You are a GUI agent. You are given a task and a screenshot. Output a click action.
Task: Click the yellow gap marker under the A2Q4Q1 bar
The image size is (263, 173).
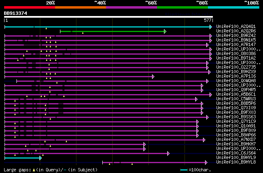pos(46,28)
